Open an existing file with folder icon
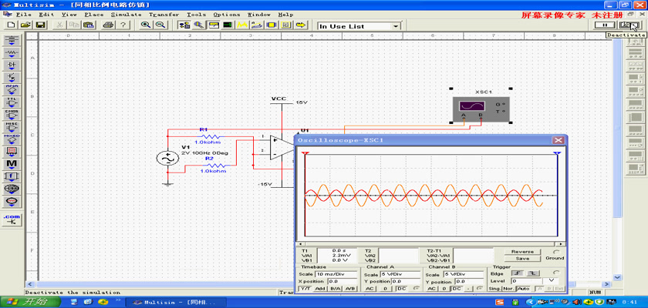 25,25
